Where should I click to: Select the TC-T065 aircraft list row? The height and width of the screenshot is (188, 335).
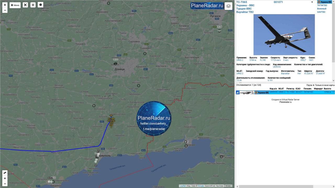pos(285,92)
